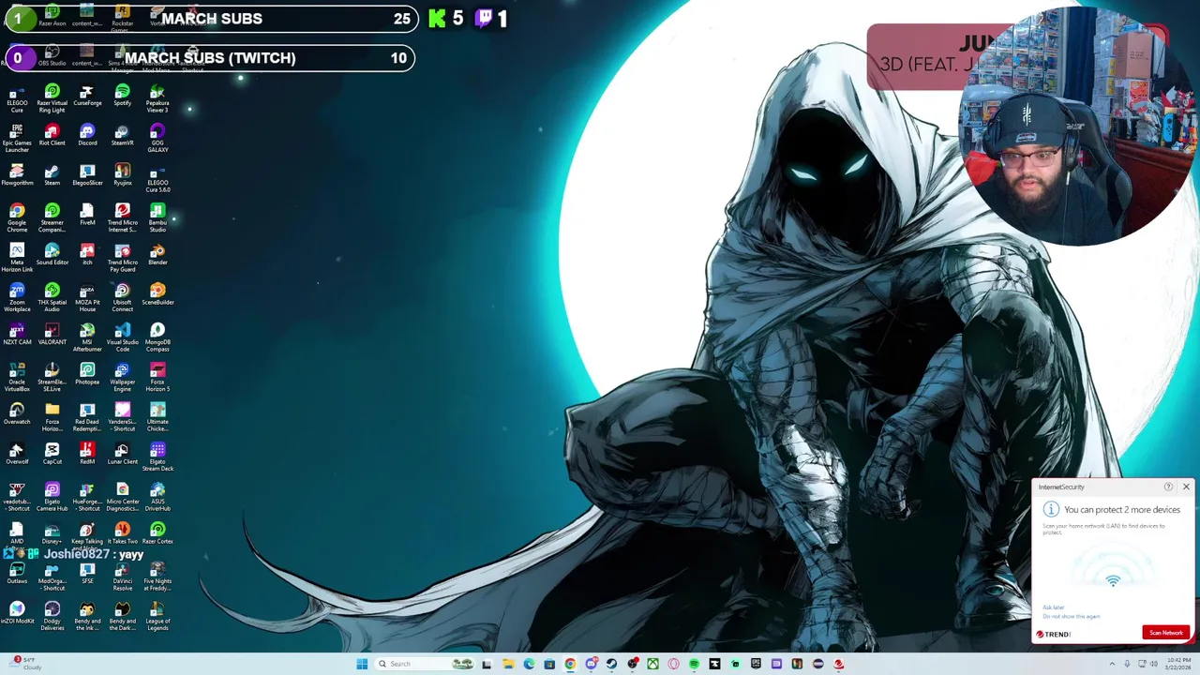The width and height of the screenshot is (1200, 675).
Task: Open the Ubisoft Connect shortcut
Action: (x=122, y=298)
